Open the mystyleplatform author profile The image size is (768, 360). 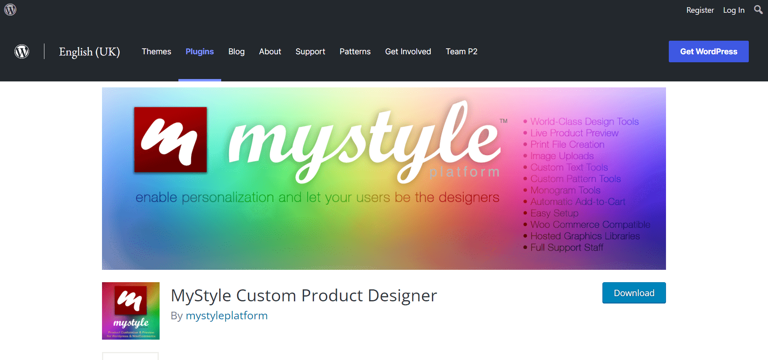[x=227, y=315]
